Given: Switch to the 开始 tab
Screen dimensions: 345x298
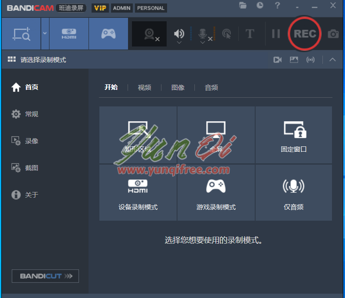Looking at the screenshot, I should click(x=111, y=87).
